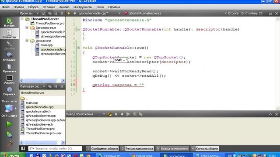Stop the running application in output pane

135,114
